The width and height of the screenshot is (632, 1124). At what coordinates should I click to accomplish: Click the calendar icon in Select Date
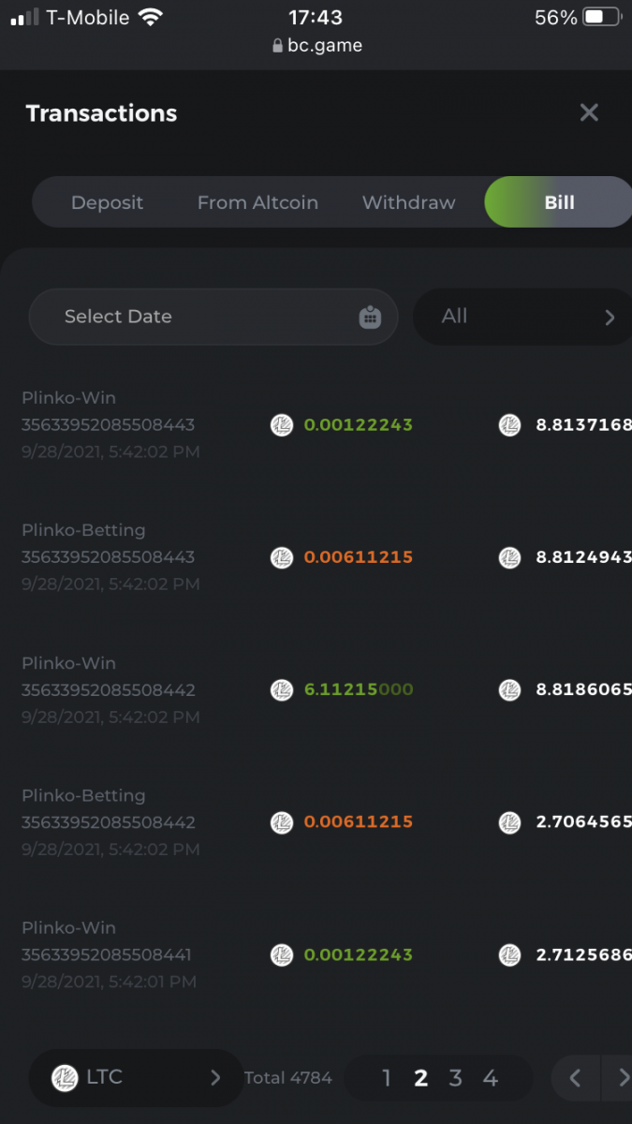pyautogui.click(x=370, y=318)
